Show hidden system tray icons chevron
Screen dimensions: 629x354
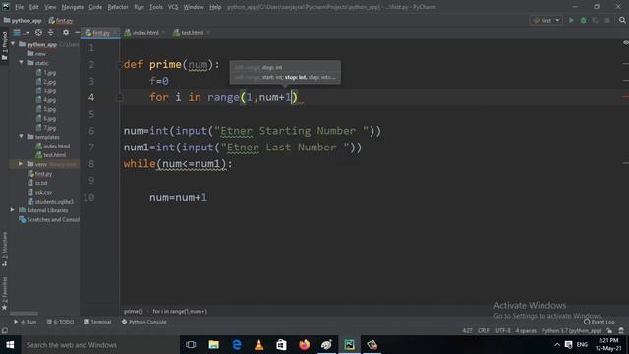pos(557,345)
